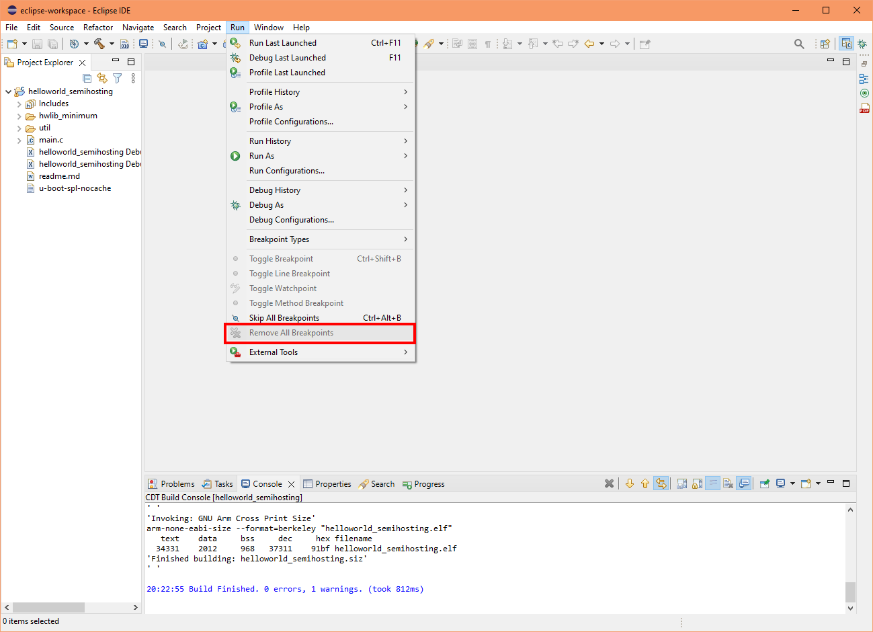The height and width of the screenshot is (632, 873).
Task: Collapse All in Project Explorer
Action: [87, 78]
